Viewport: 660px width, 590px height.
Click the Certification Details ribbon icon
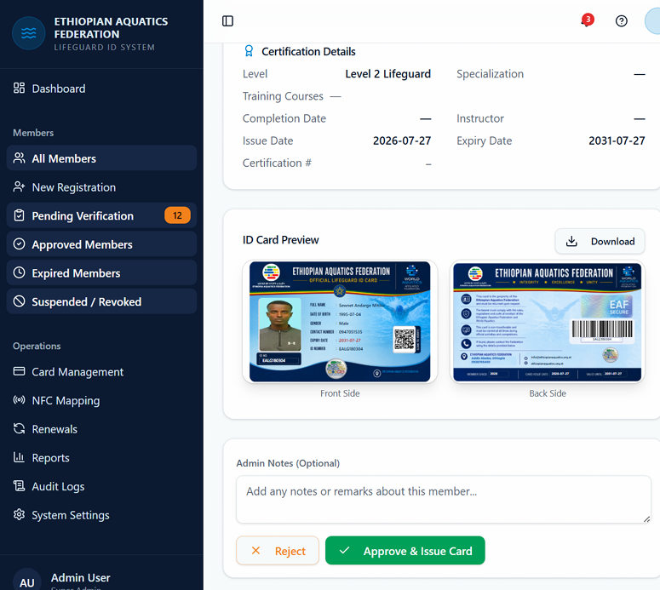point(249,51)
